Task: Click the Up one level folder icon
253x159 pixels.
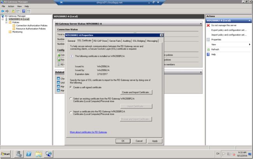Action: (x=13, y=11)
